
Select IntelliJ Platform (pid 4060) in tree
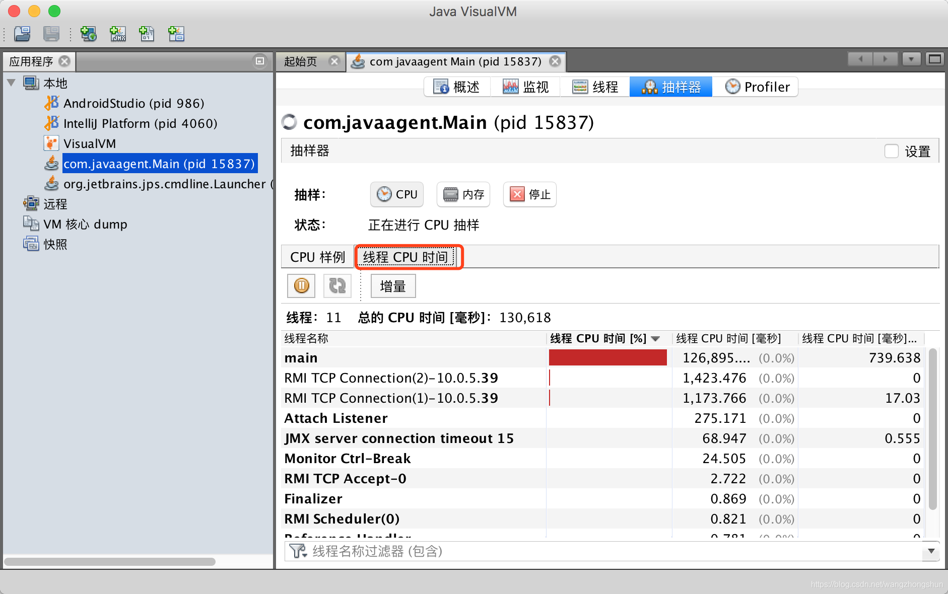tap(140, 123)
